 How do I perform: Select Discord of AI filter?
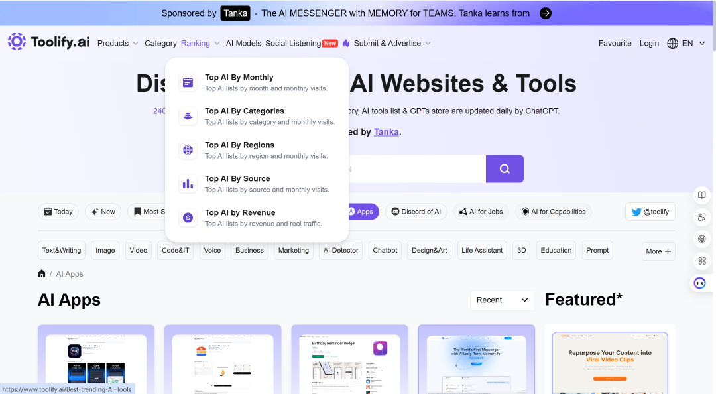tap(416, 212)
